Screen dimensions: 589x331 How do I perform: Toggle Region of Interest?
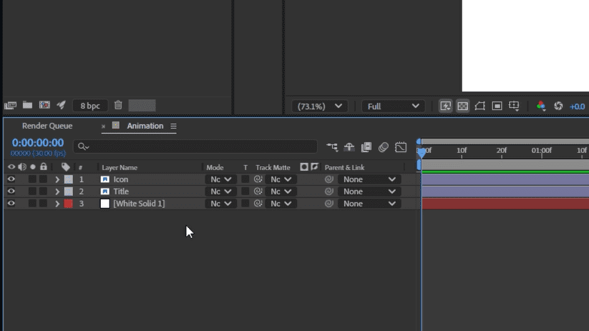coord(497,107)
